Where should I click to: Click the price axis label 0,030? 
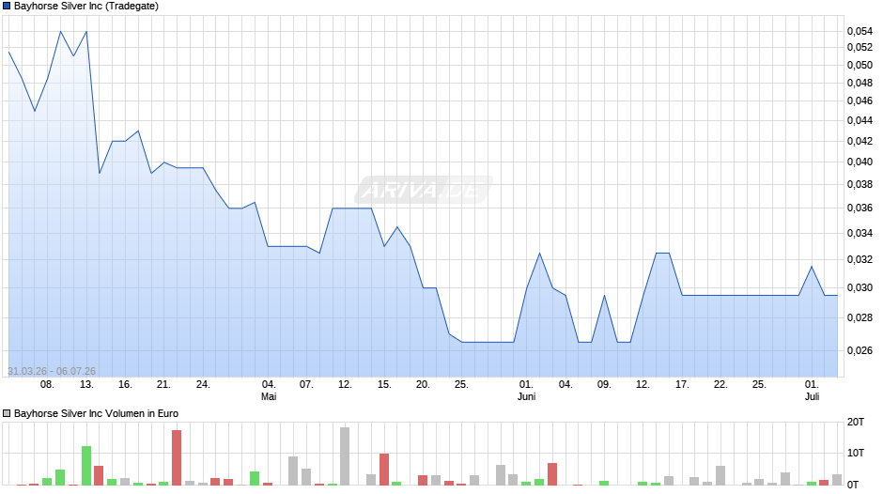click(860, 287)
